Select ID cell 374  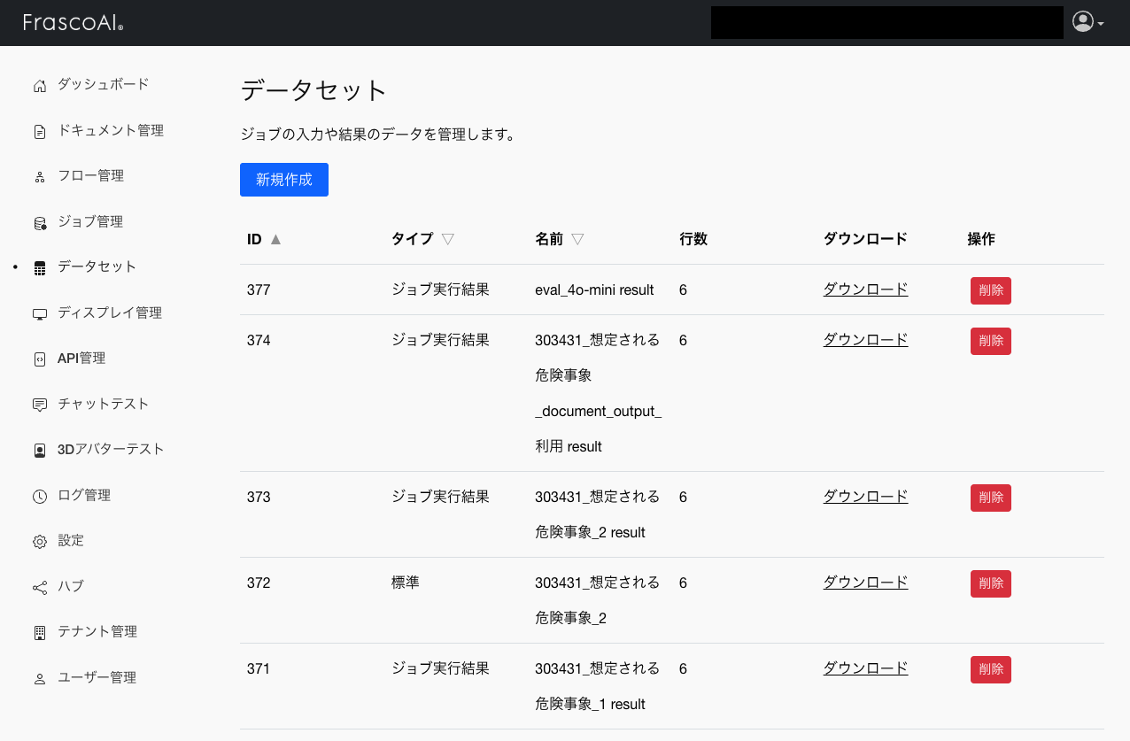pyautogui.click(x=259, y=340)
